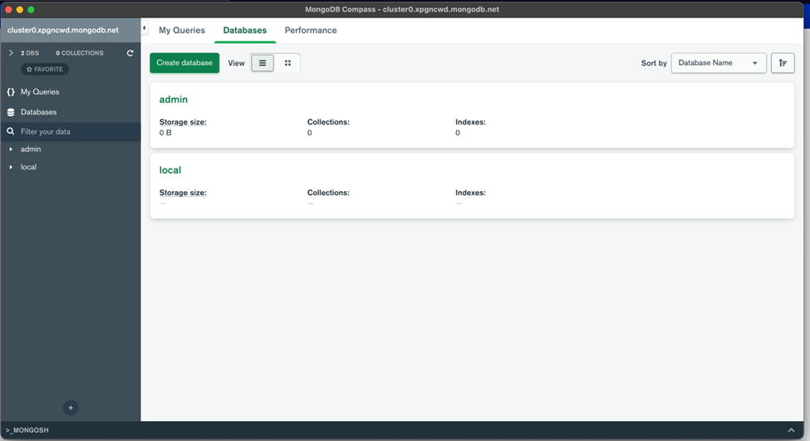This screenshot has width=810, height=441.
Task: Toggle the sort direction icon
Action: point(783,63)
